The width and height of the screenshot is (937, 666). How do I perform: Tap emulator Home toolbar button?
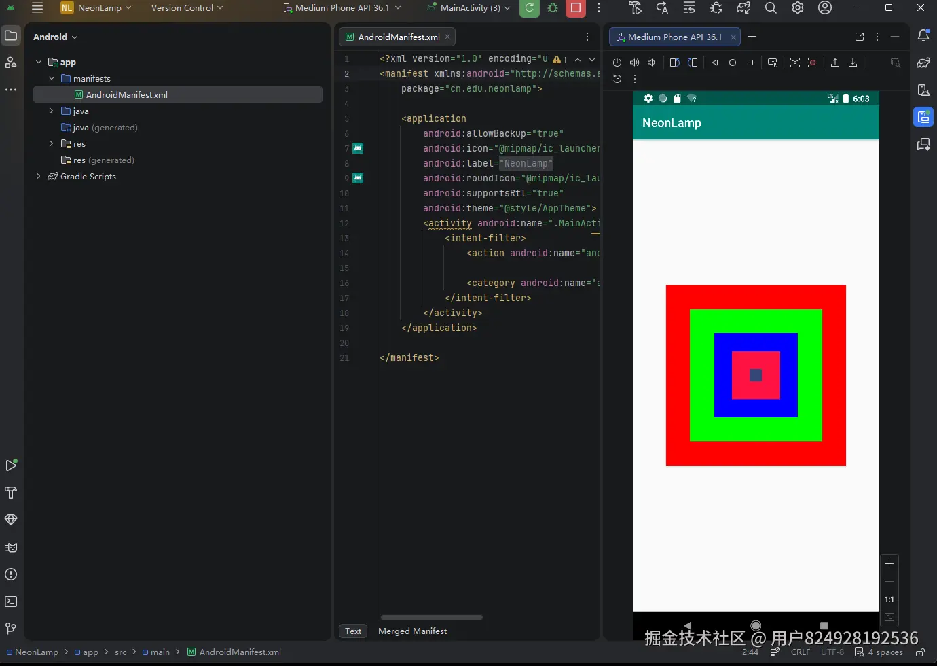pos(733,63)
